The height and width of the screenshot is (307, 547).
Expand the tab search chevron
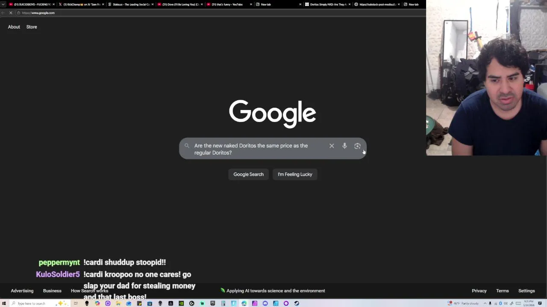[4, 4]
